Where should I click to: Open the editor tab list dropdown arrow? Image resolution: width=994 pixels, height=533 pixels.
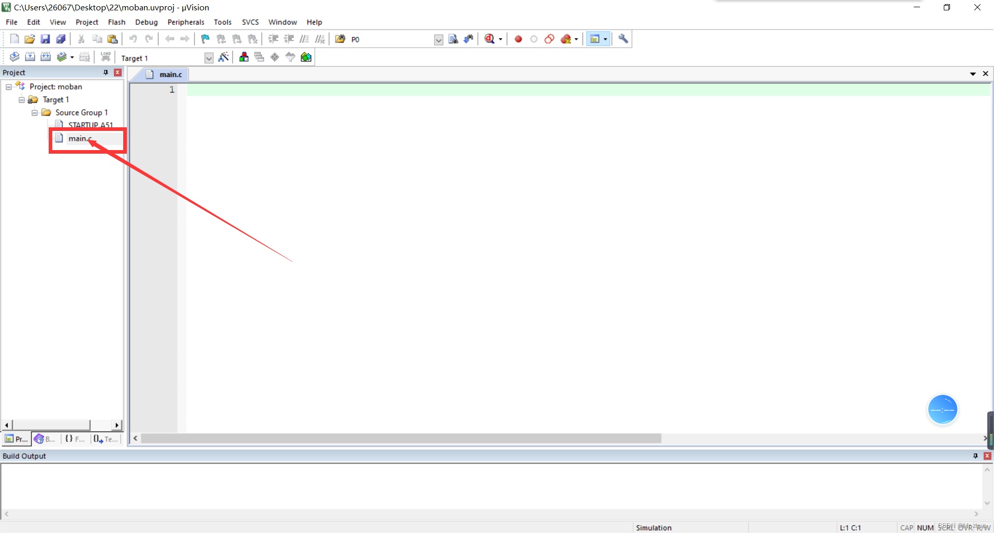[973, 74]
